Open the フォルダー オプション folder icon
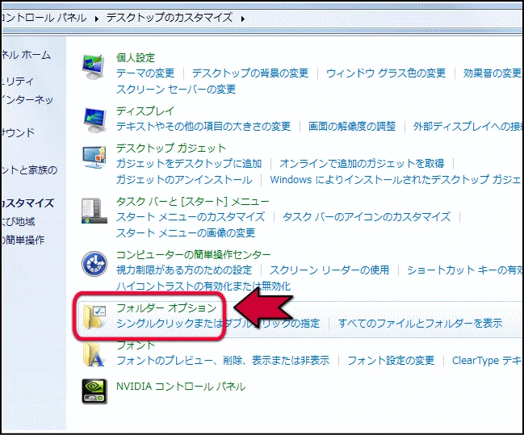 coord(94,316)
